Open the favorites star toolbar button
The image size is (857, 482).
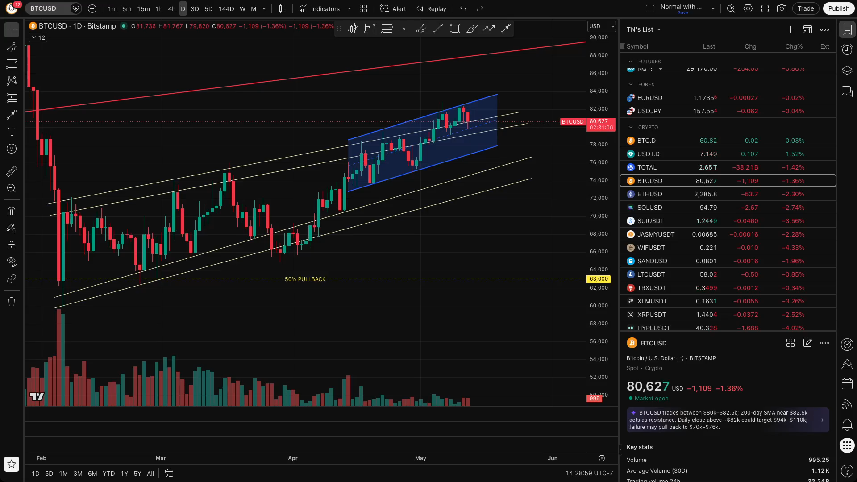12,464
